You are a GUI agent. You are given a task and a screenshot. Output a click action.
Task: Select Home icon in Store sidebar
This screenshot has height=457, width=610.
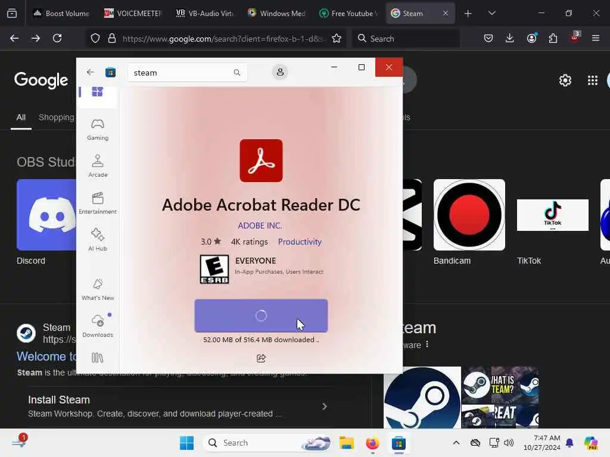tap(97, 92)
